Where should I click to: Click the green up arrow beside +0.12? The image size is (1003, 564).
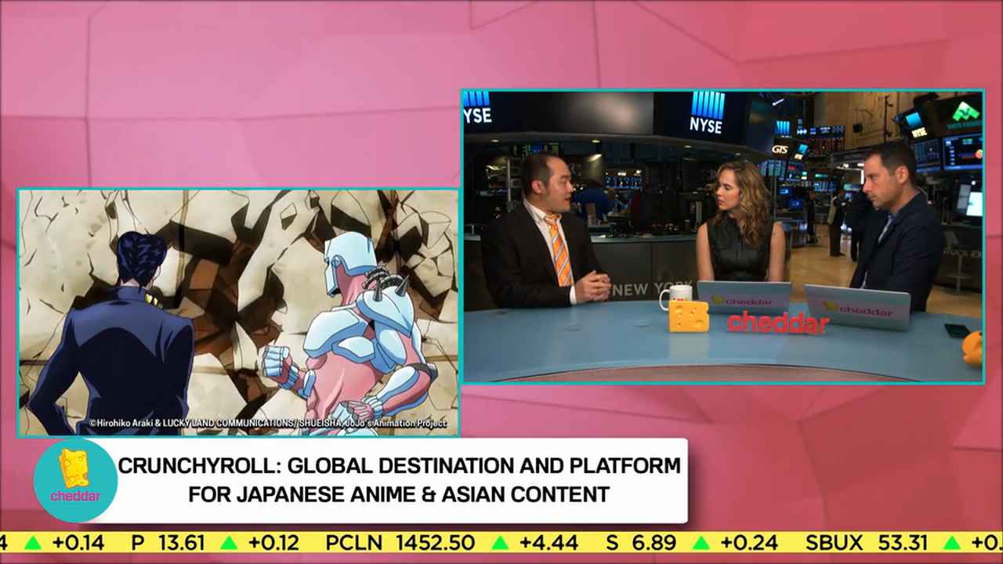(229, 543)
